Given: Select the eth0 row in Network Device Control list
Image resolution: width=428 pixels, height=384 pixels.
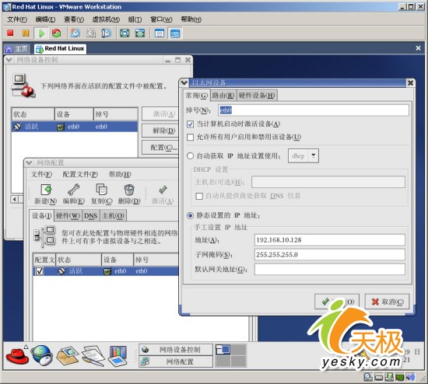Looking at the screenshot, I should point(74,127).
